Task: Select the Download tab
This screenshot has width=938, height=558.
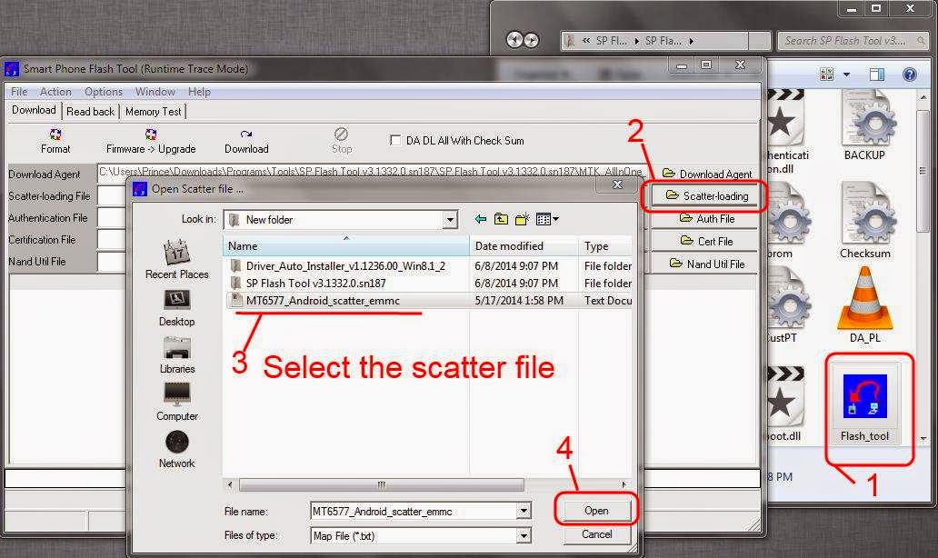Action: tap(34, 111)
